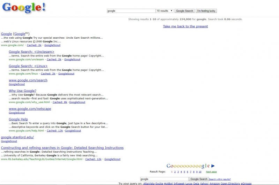Open the 'Why Use Google?' result
This screenshot has width=279, height=185.
(x=23, y=91)
